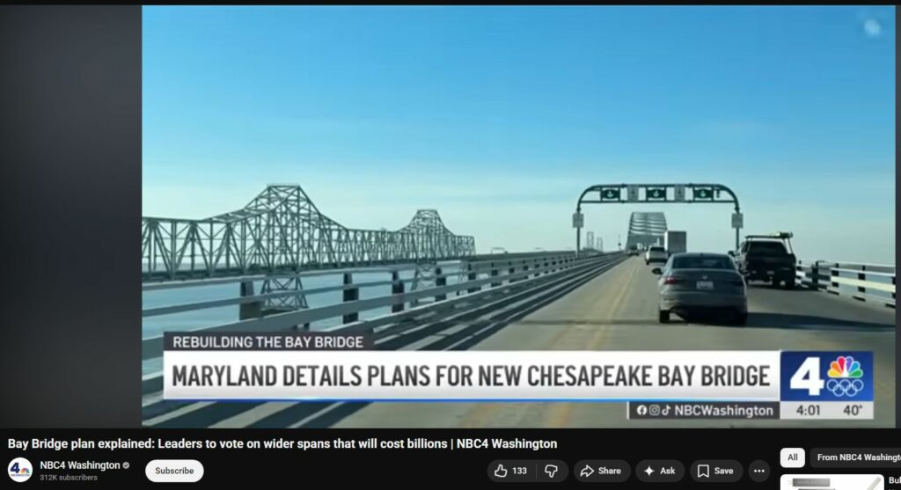Subscribe to NBC4 Washington
Screen dimensions: 901x490
point(174,471)
